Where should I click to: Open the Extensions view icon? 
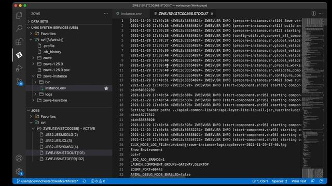[19, 41]
